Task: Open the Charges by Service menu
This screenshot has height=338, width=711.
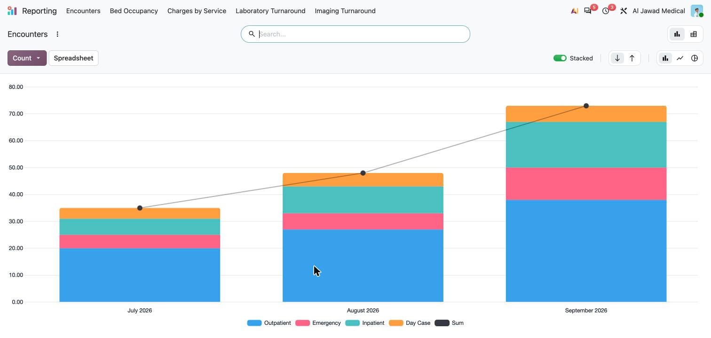Action: coord(197,11)
